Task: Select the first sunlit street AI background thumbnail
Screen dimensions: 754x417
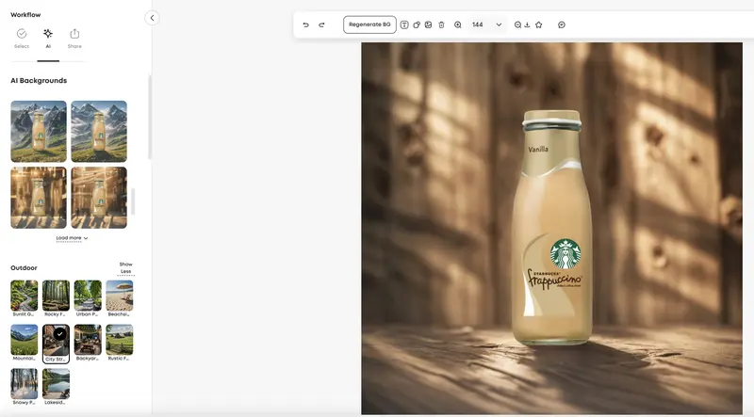Action: (x=39, y=198)
